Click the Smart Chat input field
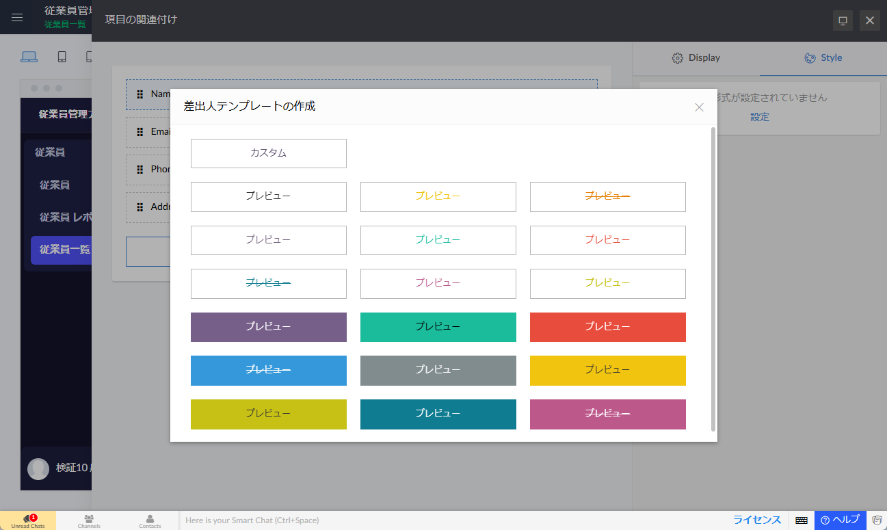The height and width of the screenshot is (530, 887). click(451, 520)
